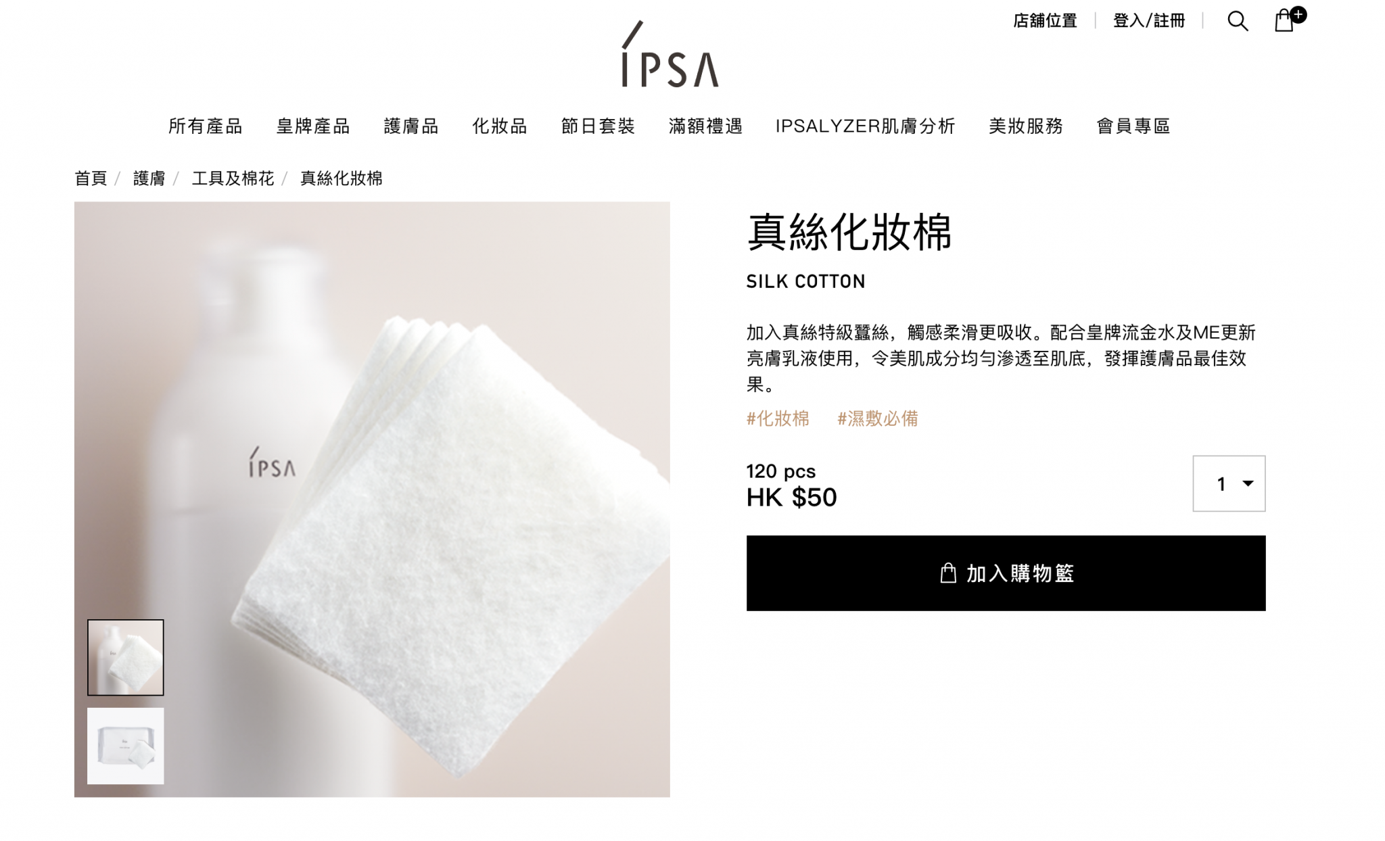Select the second thumbnail showing packaging
The height and width of the screenshot is (841, 1385).
click(126, 746)
